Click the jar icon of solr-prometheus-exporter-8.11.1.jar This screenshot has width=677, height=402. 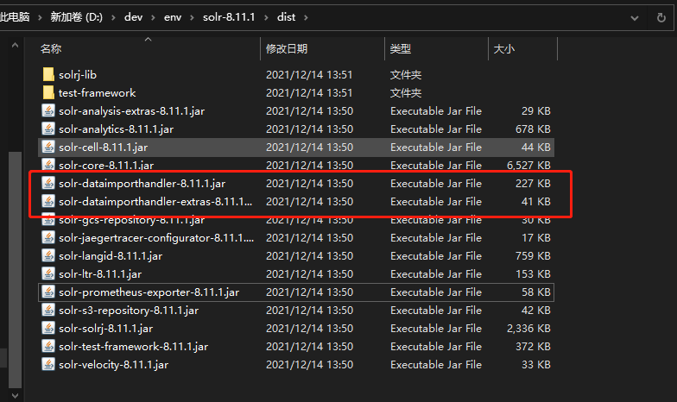(x=48, y=292)
